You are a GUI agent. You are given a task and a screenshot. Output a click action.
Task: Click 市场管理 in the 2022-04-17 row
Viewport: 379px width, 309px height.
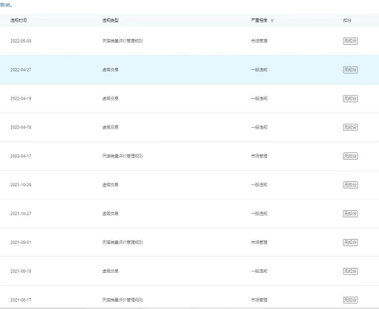[x=259, y=156]
